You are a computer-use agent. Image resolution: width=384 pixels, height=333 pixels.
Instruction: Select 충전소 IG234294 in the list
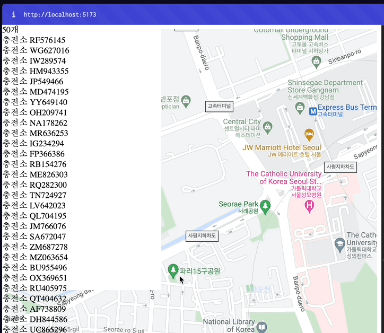point(33,143)
